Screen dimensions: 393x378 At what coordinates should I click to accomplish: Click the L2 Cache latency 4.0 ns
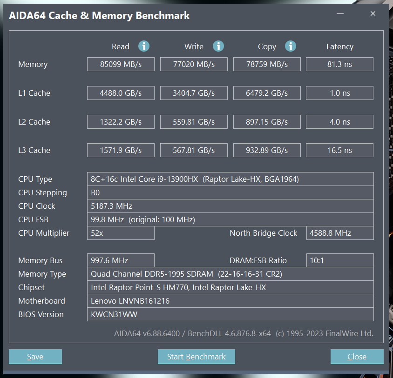[x=339, y=122]
